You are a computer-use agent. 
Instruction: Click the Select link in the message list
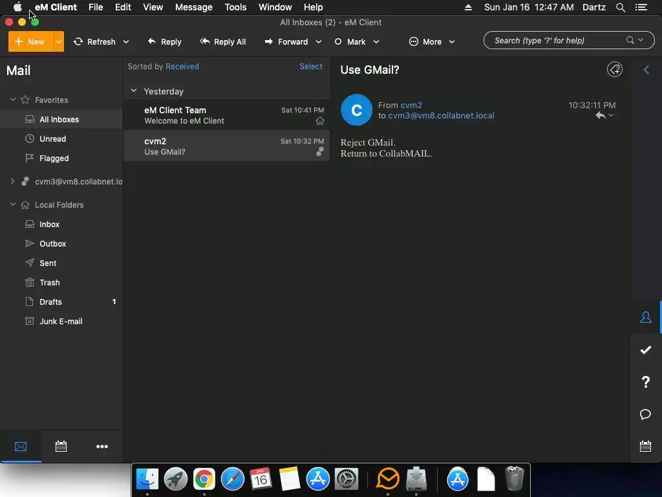(311, 67)
